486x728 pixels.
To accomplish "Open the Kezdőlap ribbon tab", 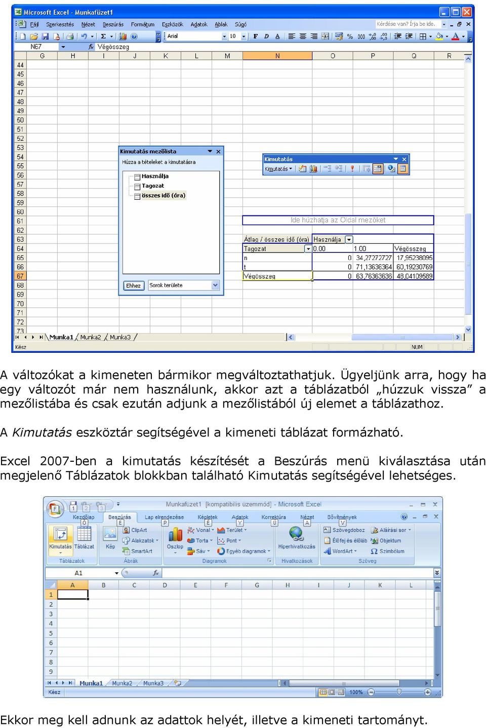I will (84, 517).
